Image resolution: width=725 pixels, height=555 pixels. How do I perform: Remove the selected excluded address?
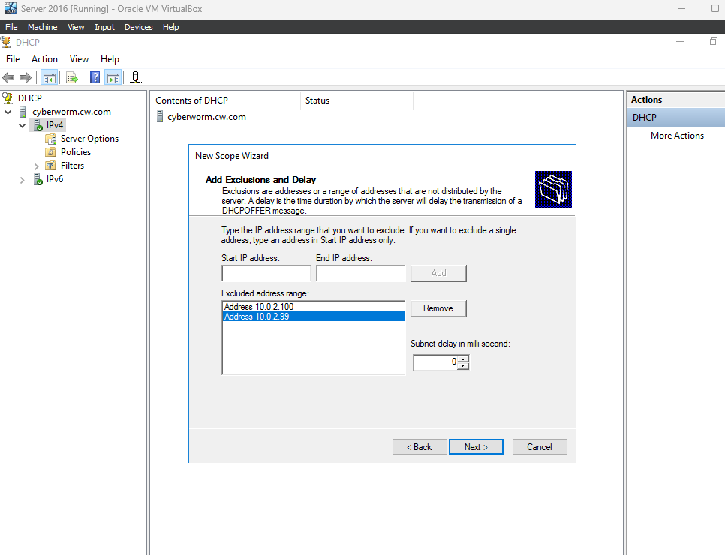[x=438, y=308]
